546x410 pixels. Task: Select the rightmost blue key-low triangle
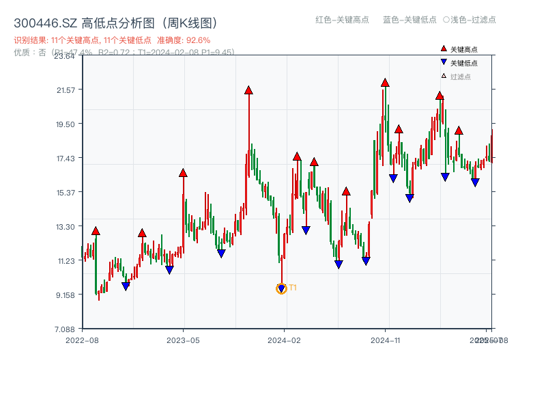475,182
